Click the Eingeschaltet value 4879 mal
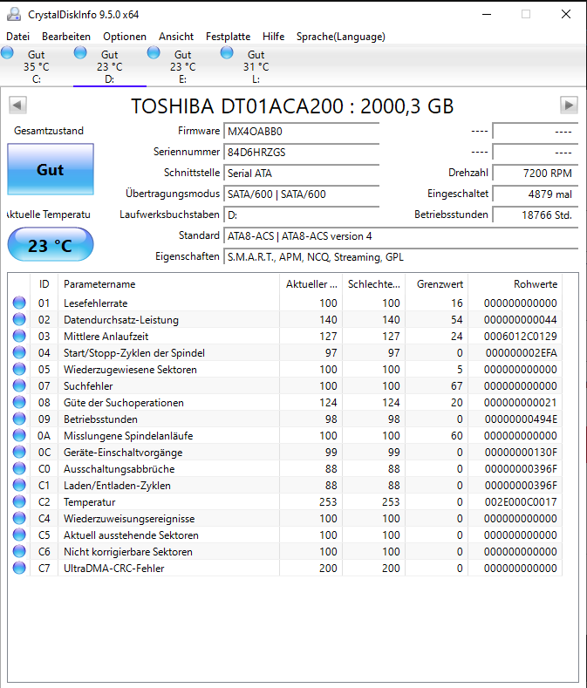This screenshot has width=587, height=688. point(536,194)
